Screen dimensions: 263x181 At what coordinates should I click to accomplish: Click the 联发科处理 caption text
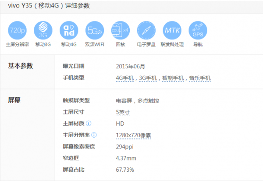[172, 44]
